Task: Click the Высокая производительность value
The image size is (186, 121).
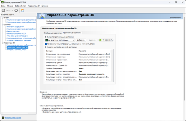Action: coord(92,74)
